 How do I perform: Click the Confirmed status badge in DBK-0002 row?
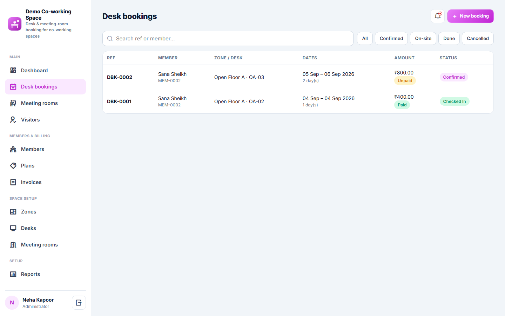point(454,77)
